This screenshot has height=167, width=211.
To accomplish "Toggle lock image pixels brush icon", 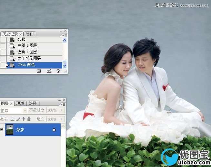I will pos(18,119).
